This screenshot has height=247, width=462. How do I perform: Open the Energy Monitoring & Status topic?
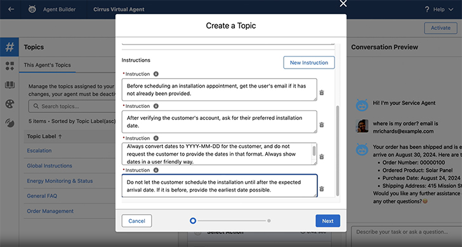[x=60, y=181]
